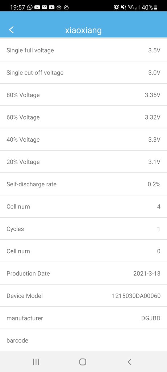The height and width of the screenshot is (372, 167).
Task: Tap the back arrow in the header
Action: (x=11, y=30)
